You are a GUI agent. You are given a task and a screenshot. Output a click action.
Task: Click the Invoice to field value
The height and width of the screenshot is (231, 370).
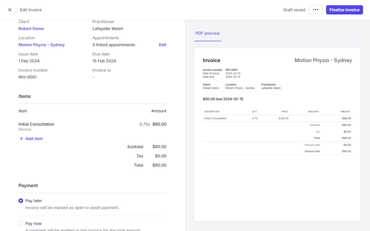coord(93,77)
